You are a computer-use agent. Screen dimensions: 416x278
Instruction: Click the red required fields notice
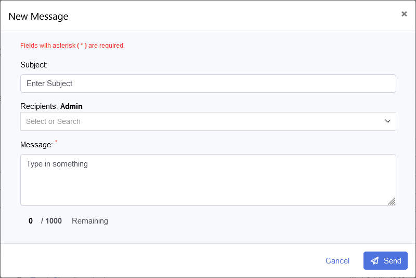pos(72,46)
